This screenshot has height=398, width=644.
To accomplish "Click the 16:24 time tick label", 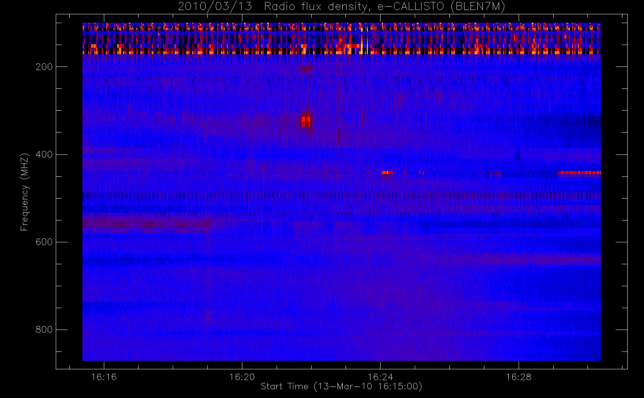I will [380, 377].
